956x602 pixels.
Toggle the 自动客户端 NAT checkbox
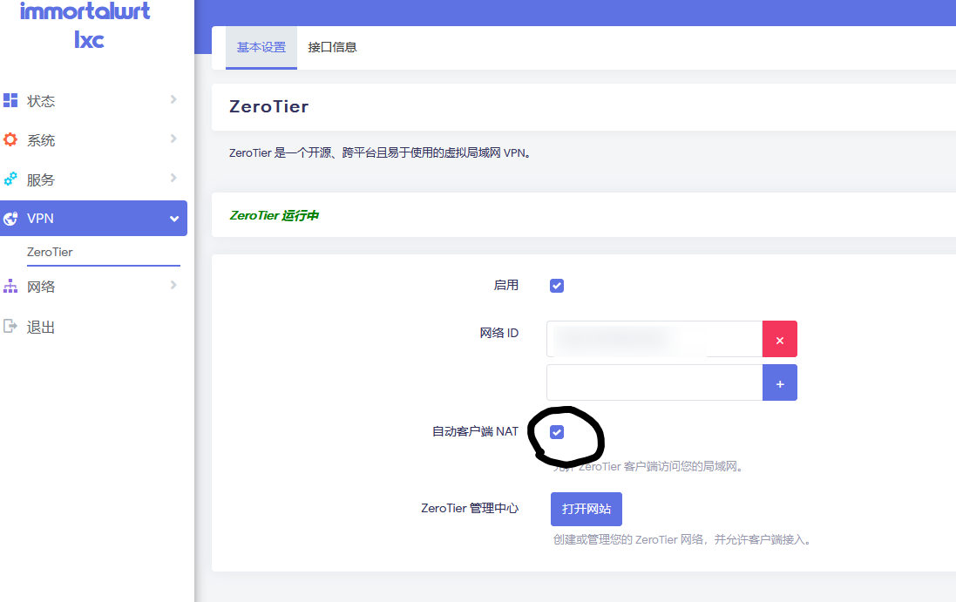click(x=557, y=432)
